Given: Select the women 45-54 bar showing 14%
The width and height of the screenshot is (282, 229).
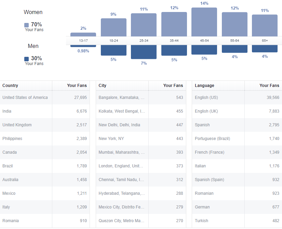Looking at the screenshot, I should point(204,22).
